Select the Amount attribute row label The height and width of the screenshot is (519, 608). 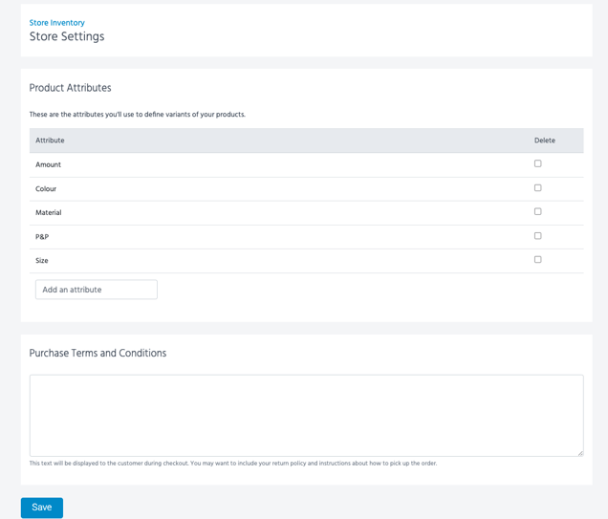tap(48, 164)
